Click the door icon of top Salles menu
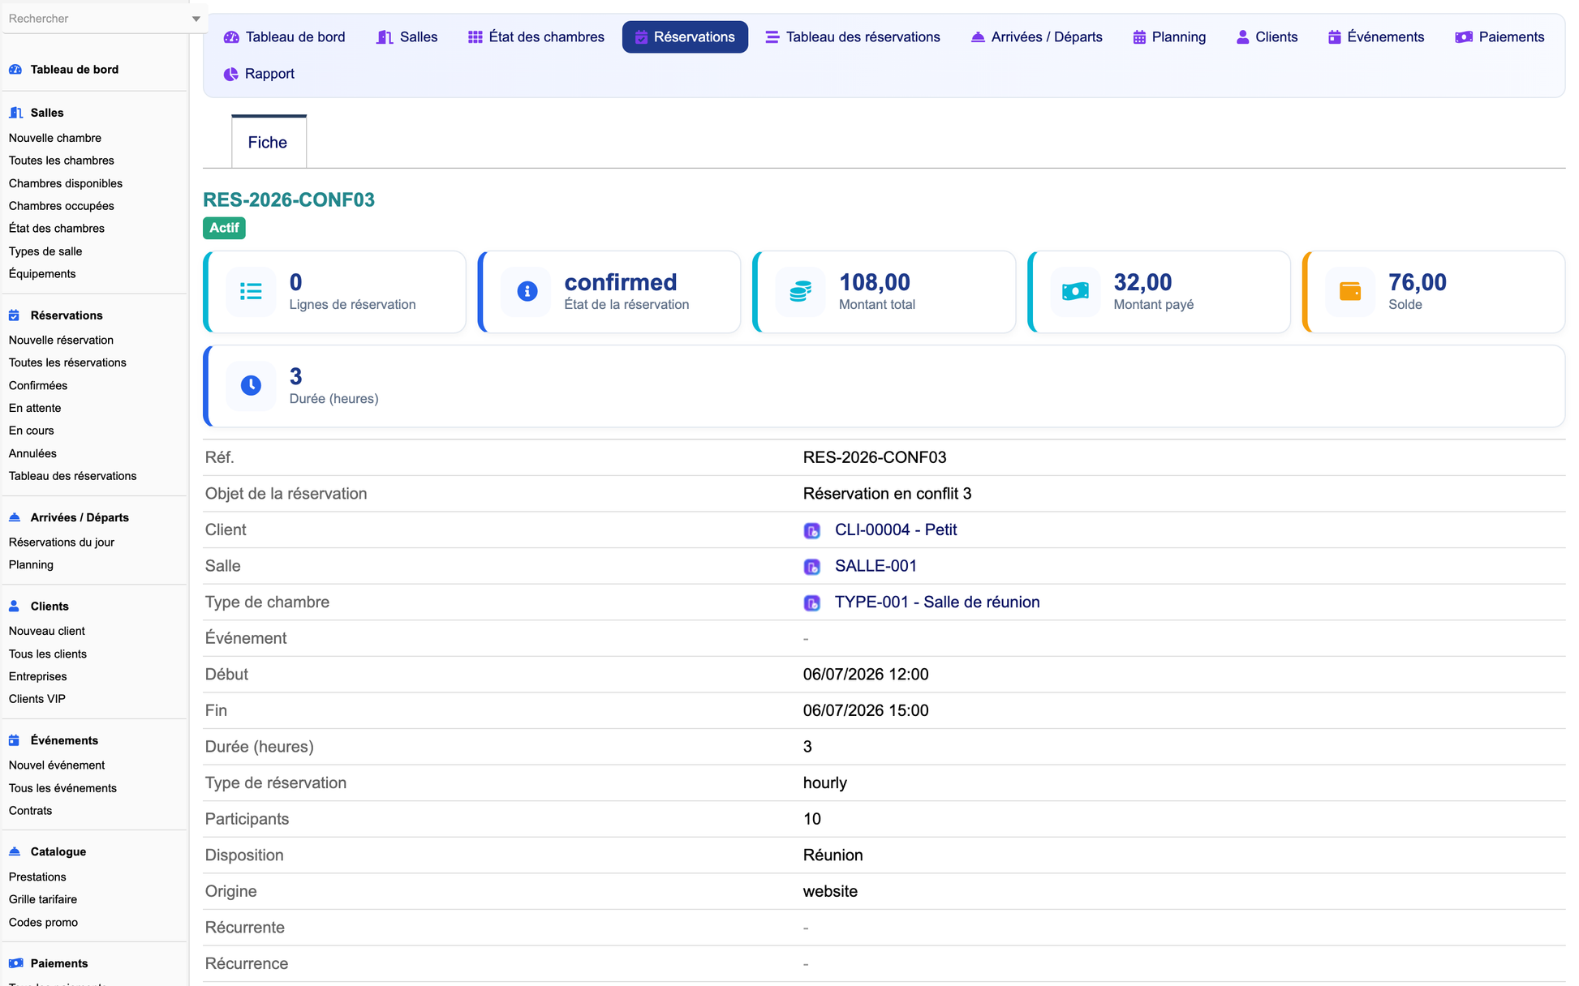Viewport: 1579px width, 986px height. [x=385, y=37]
